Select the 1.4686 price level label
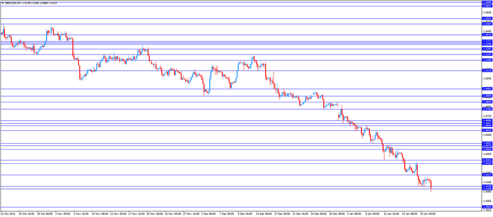This screenshot has height=217, width=493. (487, 121)
